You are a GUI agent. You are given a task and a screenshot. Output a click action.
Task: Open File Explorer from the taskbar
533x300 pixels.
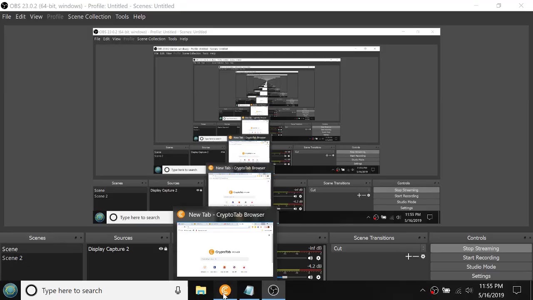pyautogui.click(x=201, y=290)
